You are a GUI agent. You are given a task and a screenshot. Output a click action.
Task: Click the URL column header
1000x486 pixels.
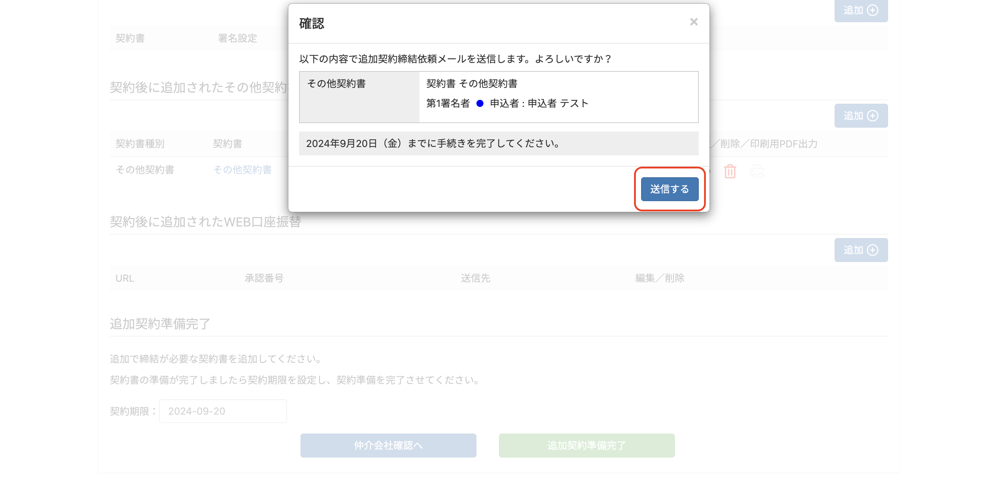click(x=125, y=278)
